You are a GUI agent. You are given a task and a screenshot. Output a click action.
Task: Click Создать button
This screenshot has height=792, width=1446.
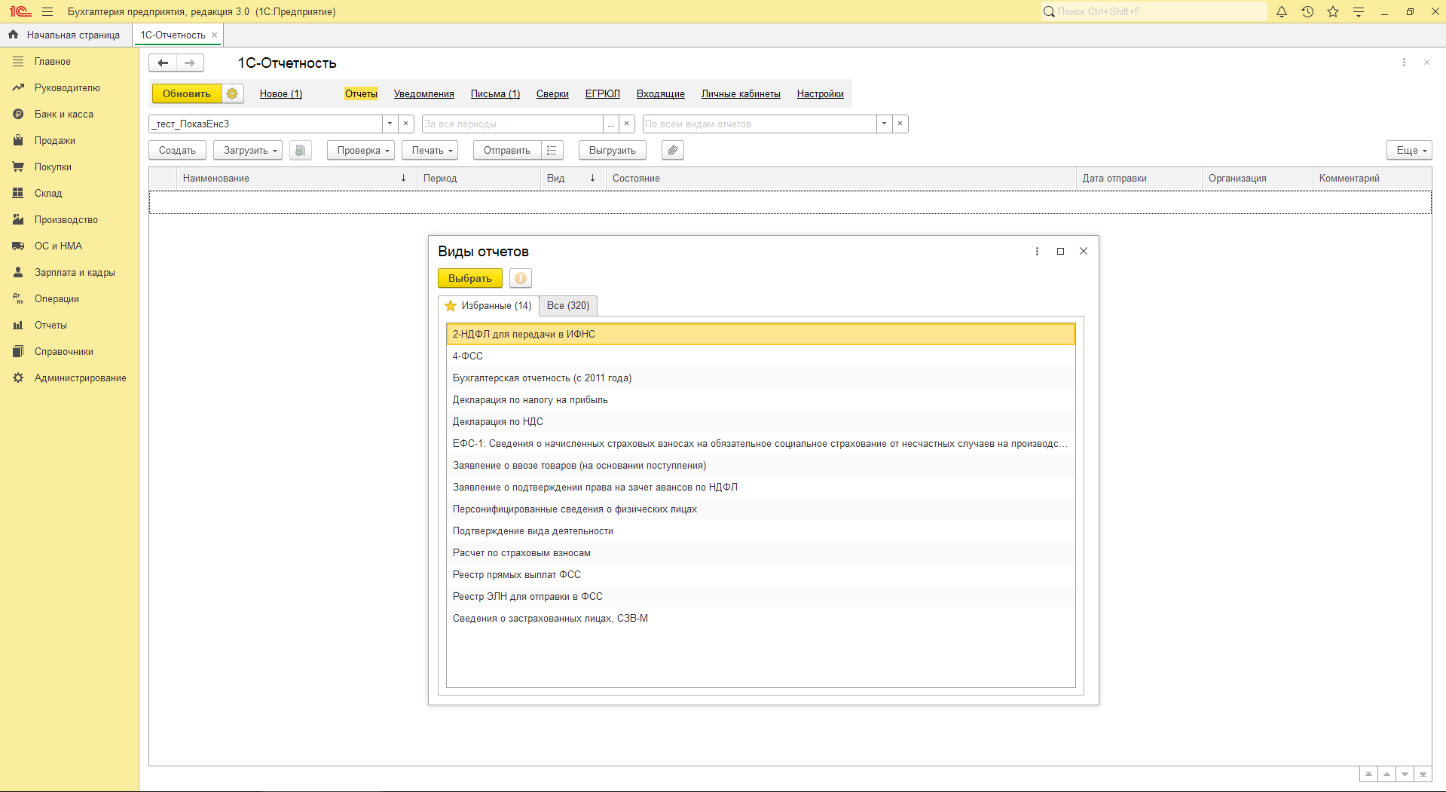tap(177, 150)
